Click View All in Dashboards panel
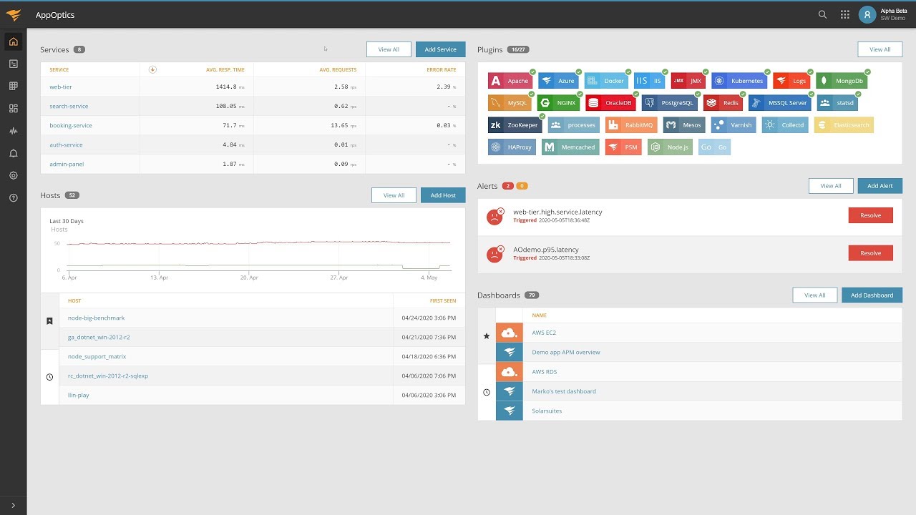The width and height of the screenshot is (916, 515). point(815,295)
